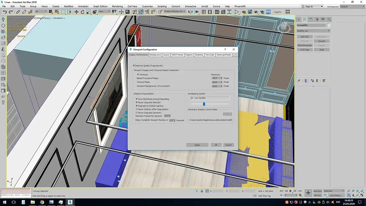This screenshot has width=366, height=206.
Task: Open the Mirror tool
Action: coord(191,12)
